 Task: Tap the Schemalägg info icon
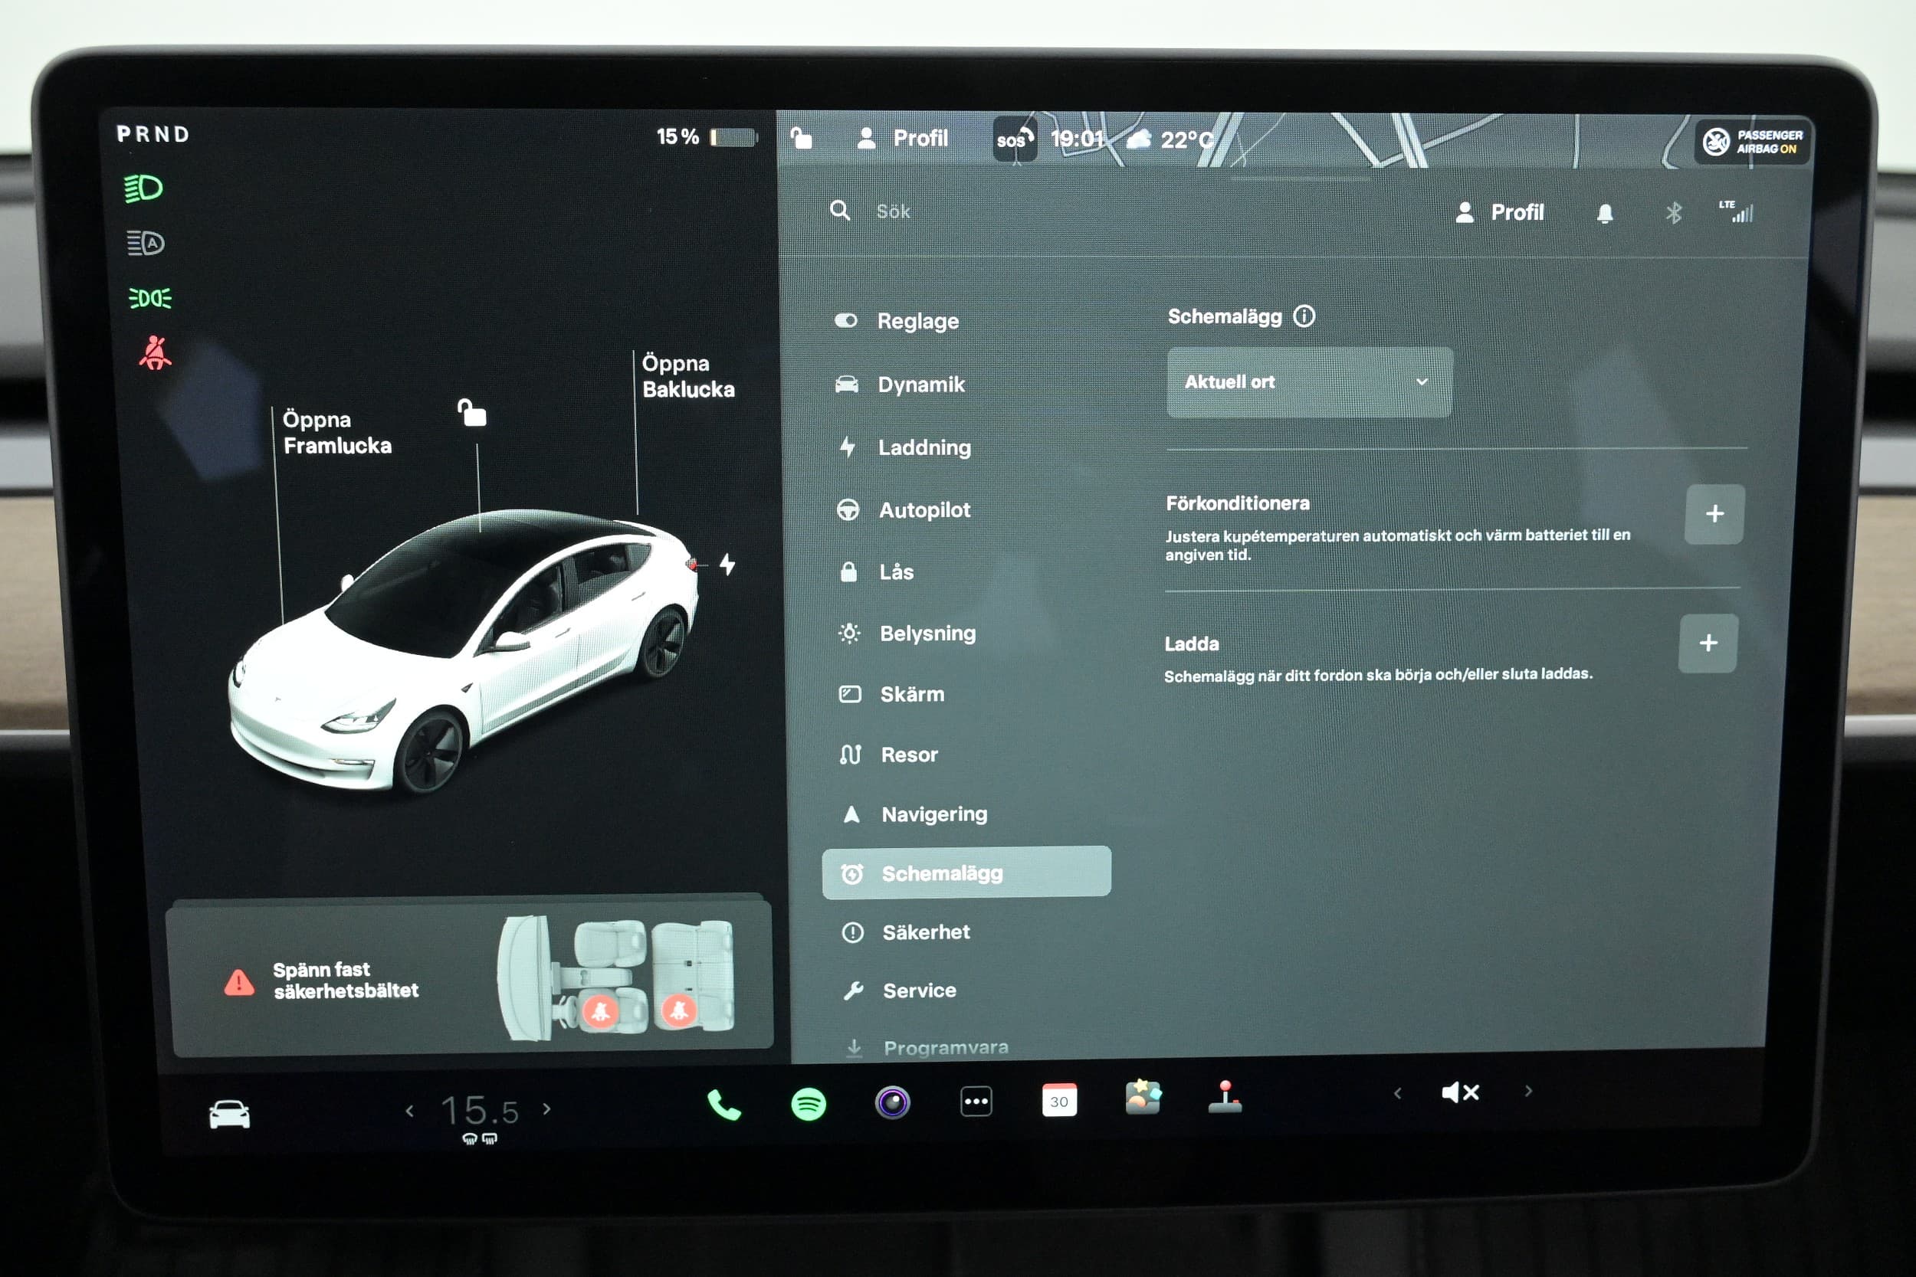pyautogui.click(x=1304, y=316)
